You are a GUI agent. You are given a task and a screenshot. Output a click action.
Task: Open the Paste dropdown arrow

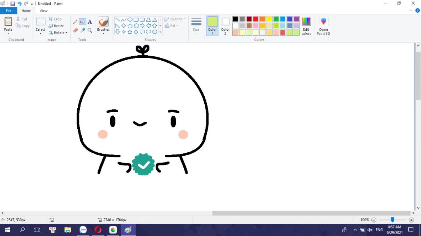(x=8, y=33)
